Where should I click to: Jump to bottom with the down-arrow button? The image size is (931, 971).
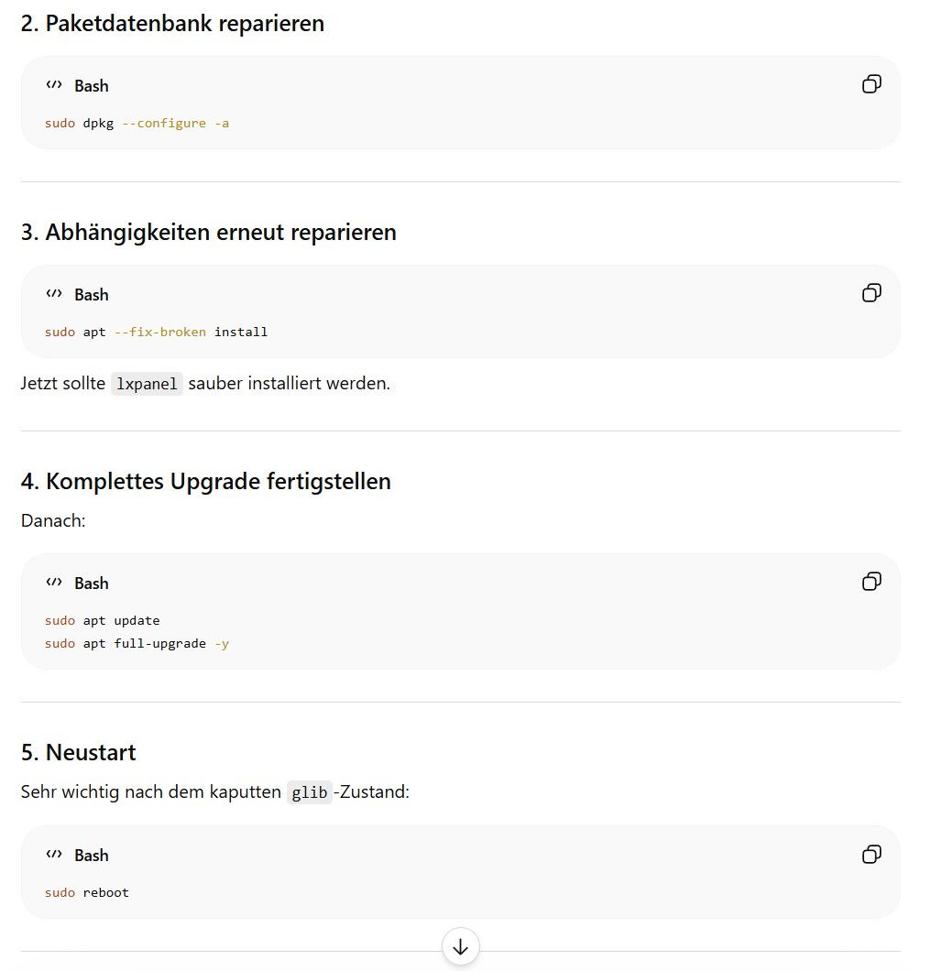click(x=460, y=946)
